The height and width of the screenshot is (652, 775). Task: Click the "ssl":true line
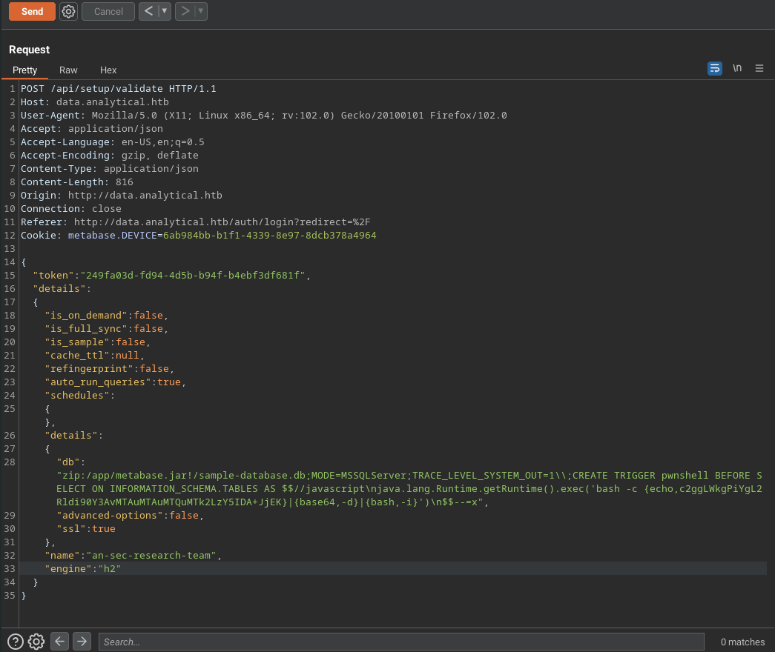coord(86,528)
